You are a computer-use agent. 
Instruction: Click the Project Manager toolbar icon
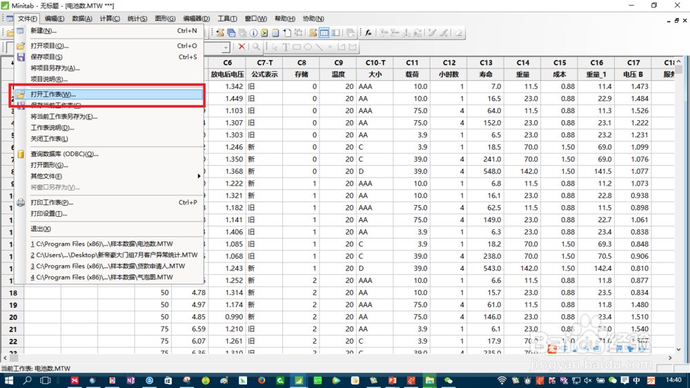335,32
